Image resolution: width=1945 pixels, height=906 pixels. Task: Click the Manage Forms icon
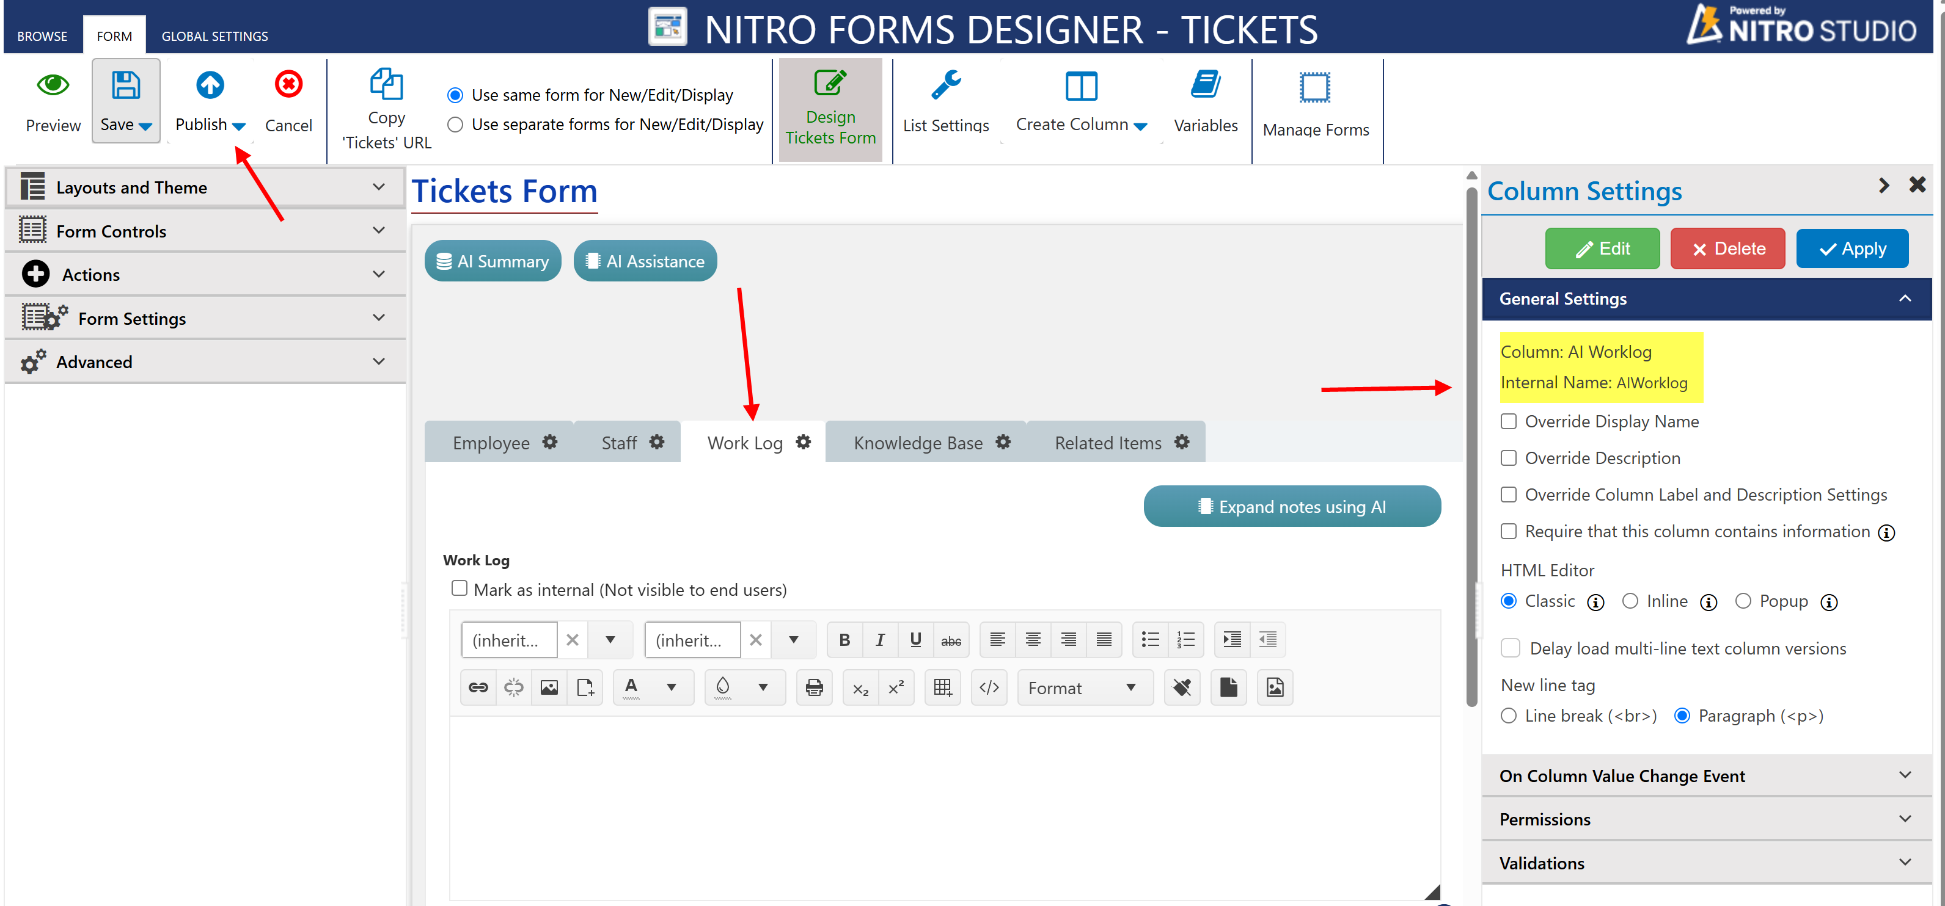(x=1314, y=87)
